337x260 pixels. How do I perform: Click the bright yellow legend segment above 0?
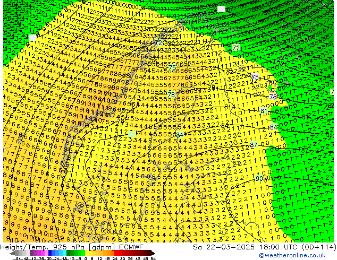[x=87, y=253]
